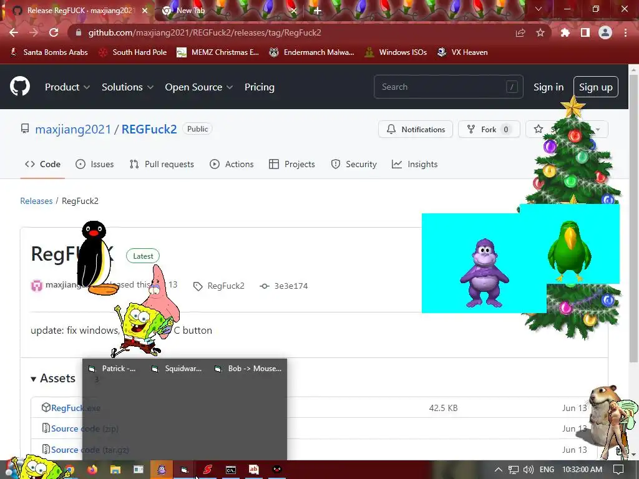Click the commit icon beside 3e3e174
This screenshot has width=639, height=479.
click(x=265, y=286)
